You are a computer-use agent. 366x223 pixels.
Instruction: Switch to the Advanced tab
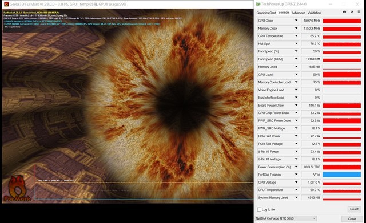[x=299, y=13]
